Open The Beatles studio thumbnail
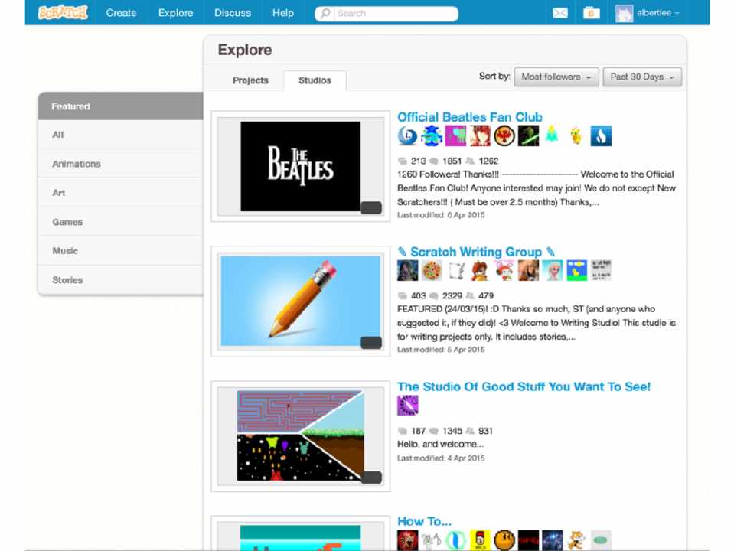The image size is (734, 551). [x=300, y=166]
